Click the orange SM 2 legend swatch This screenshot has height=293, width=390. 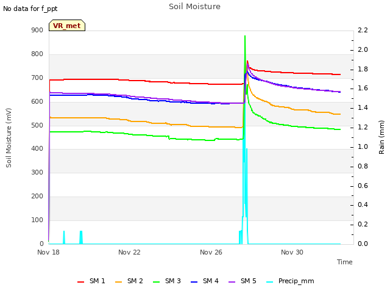coord(119,282)
